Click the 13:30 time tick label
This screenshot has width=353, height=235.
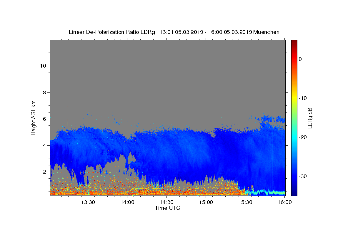tap(88, 202)
